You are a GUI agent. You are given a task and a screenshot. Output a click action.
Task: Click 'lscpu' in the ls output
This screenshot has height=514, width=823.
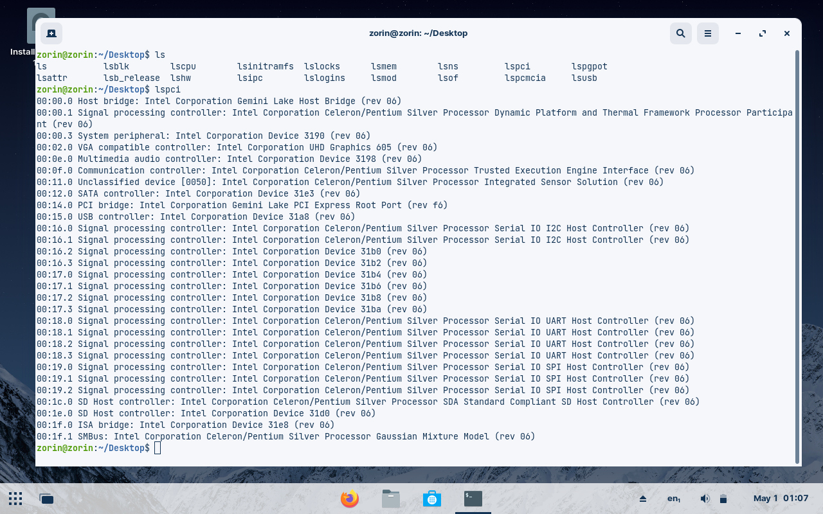pyautogui.click(x=183, y=66)
